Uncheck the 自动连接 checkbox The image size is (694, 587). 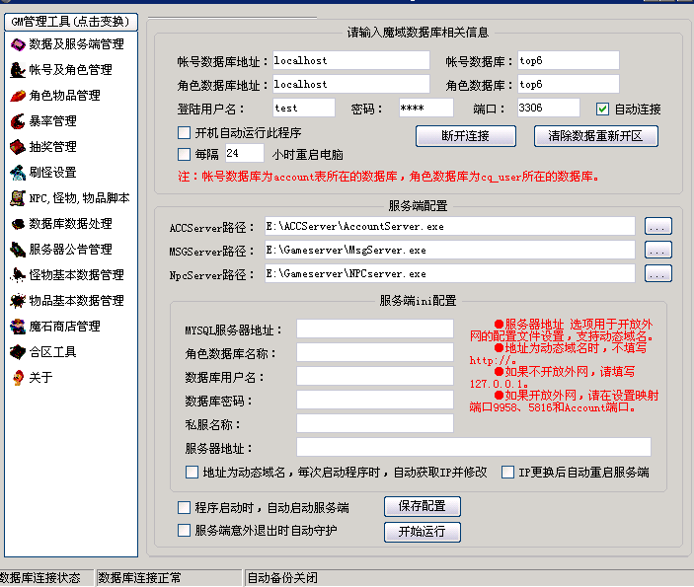(x=602, y=109)
